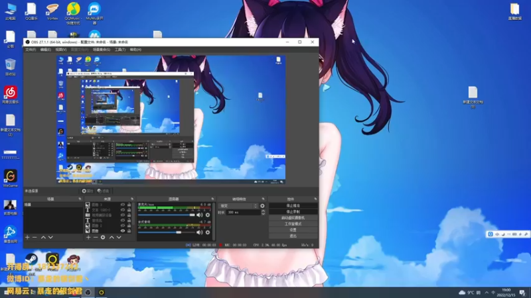The width and height of the screenshot is (531, 298).
Task: Undock the 场景 panel via its header icon
Action: [80, 199]
